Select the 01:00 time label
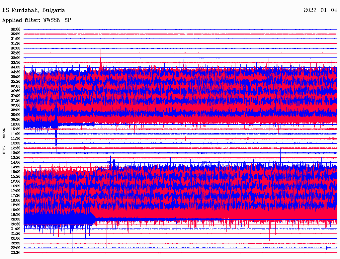This screenshot has width=340, height=259. pos(16,39)
